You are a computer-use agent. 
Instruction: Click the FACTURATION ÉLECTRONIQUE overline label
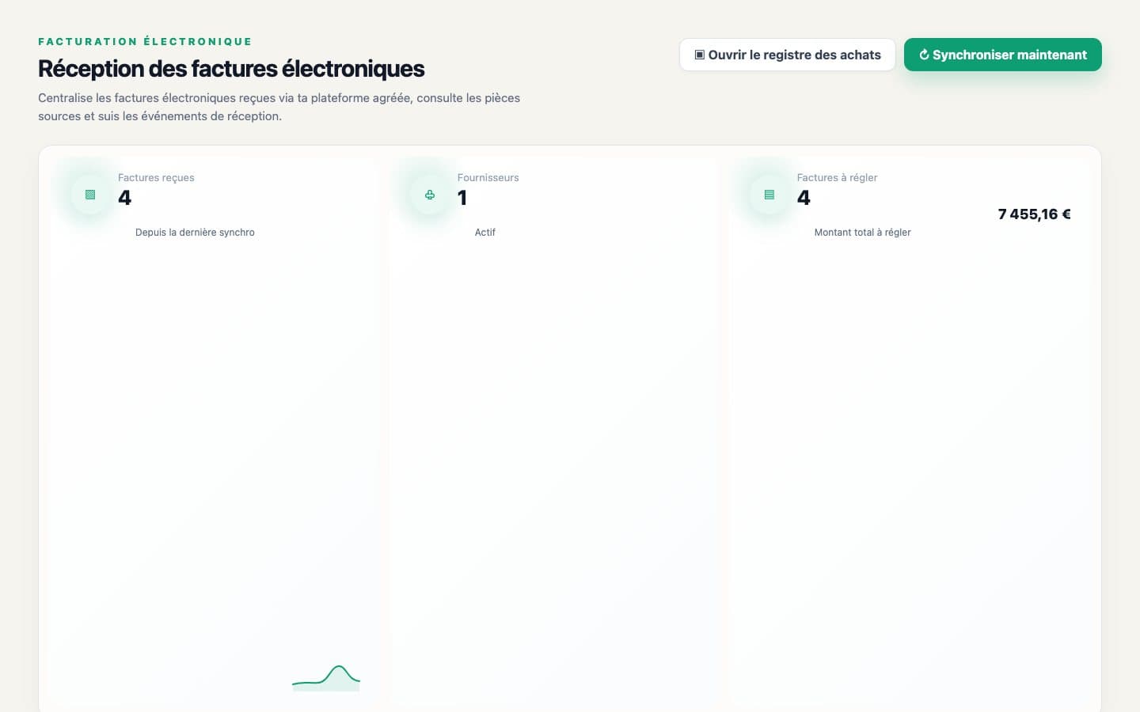pyautogui.click(x=145, y=41)
